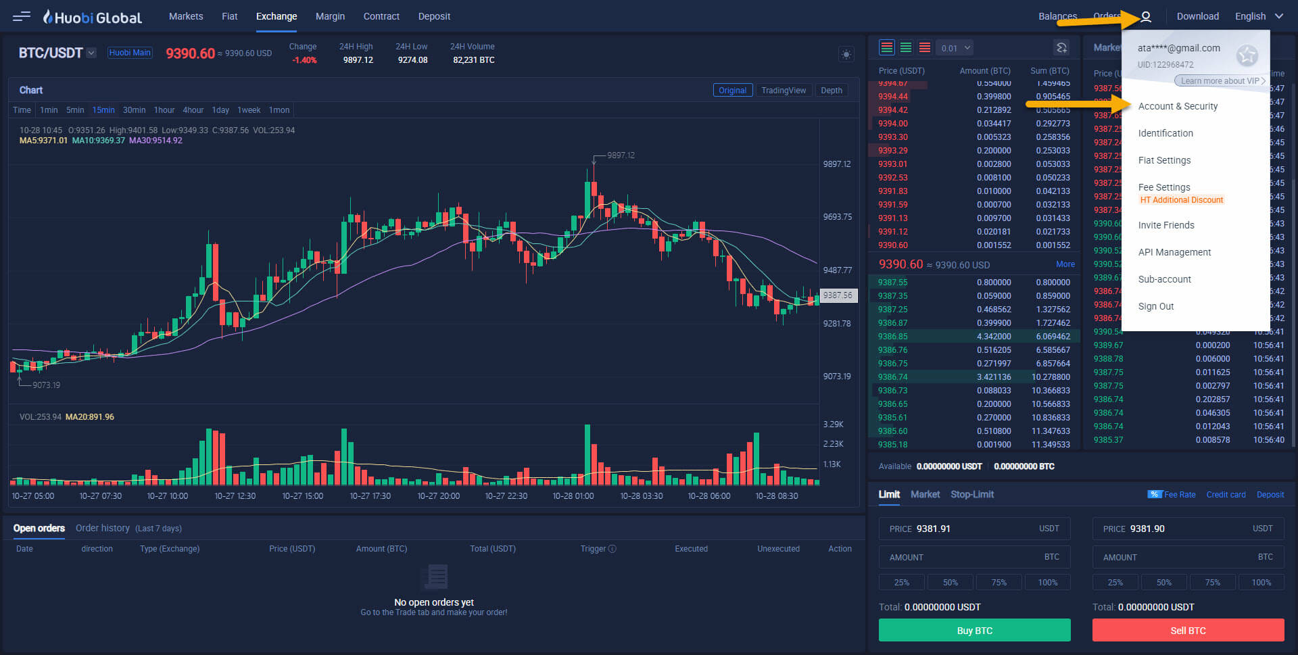Select the Time chart option

click(22, 110)
